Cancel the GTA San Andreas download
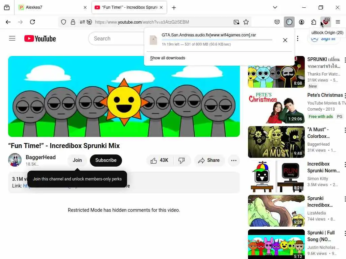The image size is (346, 259). pyautogui.click(x=285, y=40)
